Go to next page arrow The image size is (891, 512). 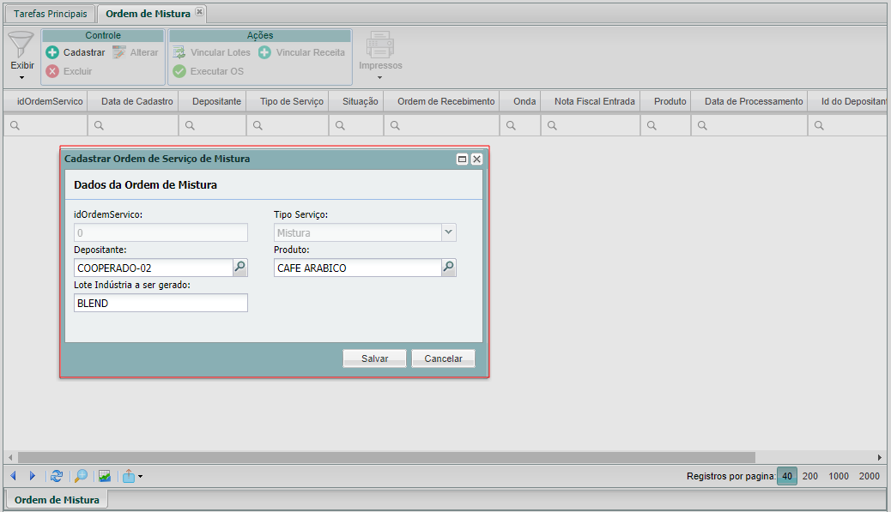pyautogui.click(x=33, y=476)
